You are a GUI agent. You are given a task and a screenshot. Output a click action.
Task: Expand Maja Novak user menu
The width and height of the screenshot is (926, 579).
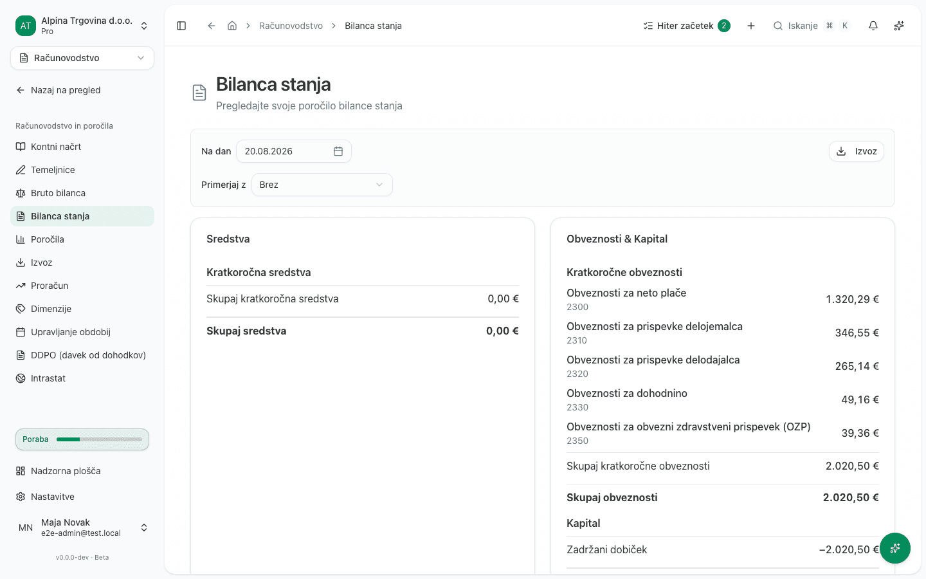[82, 528]
